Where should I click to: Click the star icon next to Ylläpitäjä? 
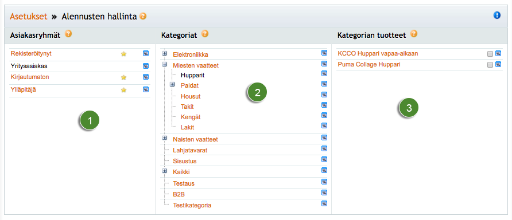pyautogui.click(x=123, y=90)
